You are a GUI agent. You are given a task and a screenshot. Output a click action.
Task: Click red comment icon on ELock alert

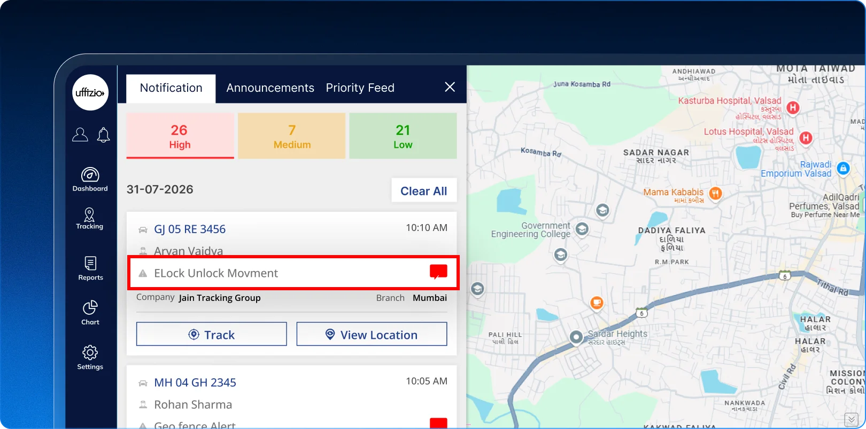coord(438,272)
